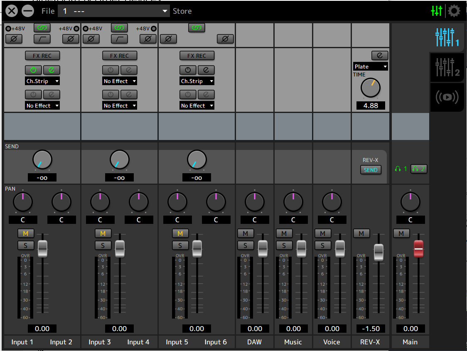Viewport: 467px width, 351px height.
Task: Unmute the Input 3/4 channel
Action: click(103, 233)
